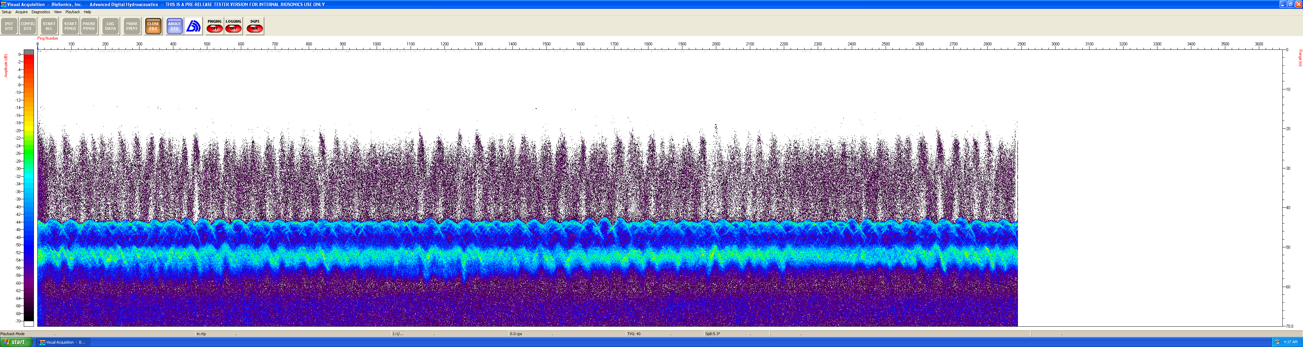The width and height of the screenshot is (1303, 347).
Task: Click the ping number 1000 ruler mark
Action: point(377,44)
